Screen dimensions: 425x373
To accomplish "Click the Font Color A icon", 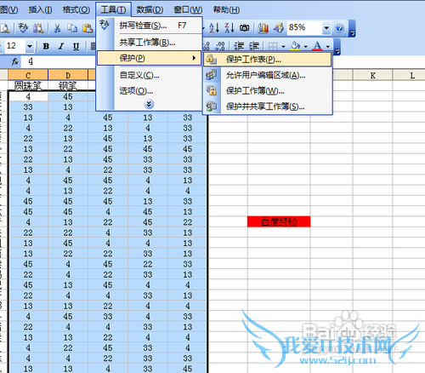I will [317, 46].
